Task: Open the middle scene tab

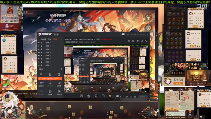Action: point(50,39)
